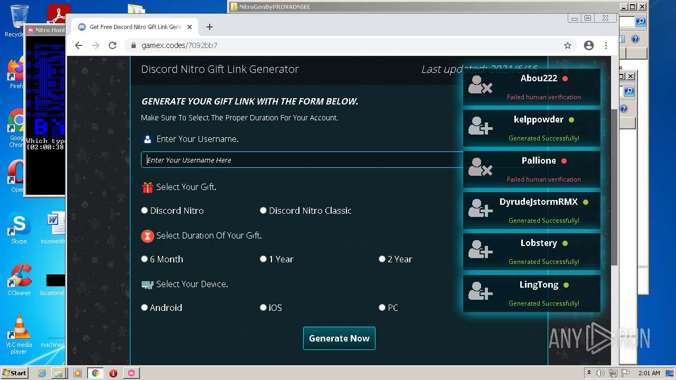676x380 pixels.
Task: Click the 2:01 AM clock
Action: point(649,373)
